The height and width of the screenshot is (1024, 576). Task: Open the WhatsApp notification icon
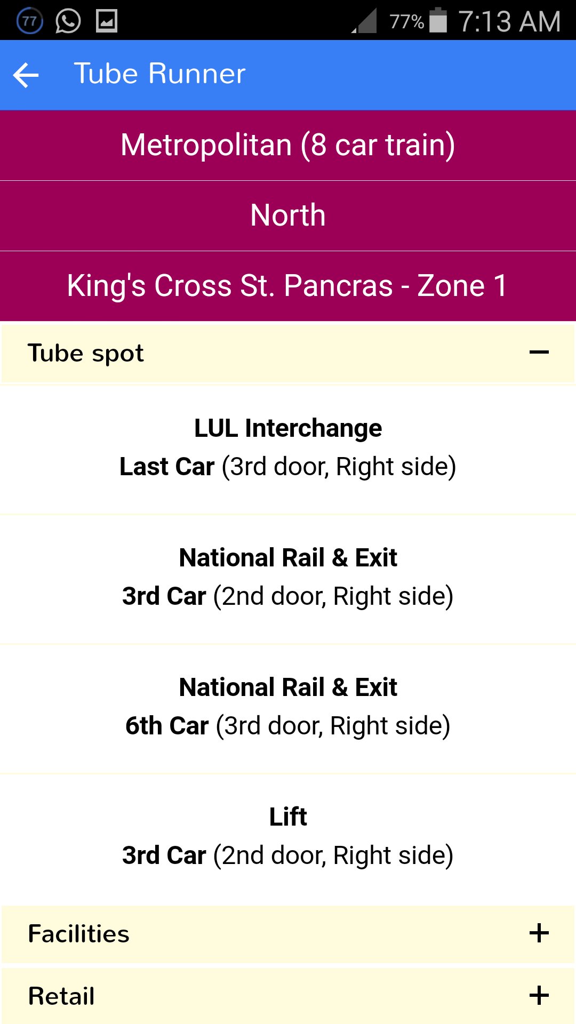68,21
